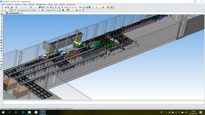Click the New document icon
This screenshot has width=205, height=115.
tap(2, 7)
